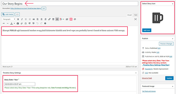Collapse the Select Story Icon panel
The height and width of the screenshot is (94, 176).
coord(172,4)
